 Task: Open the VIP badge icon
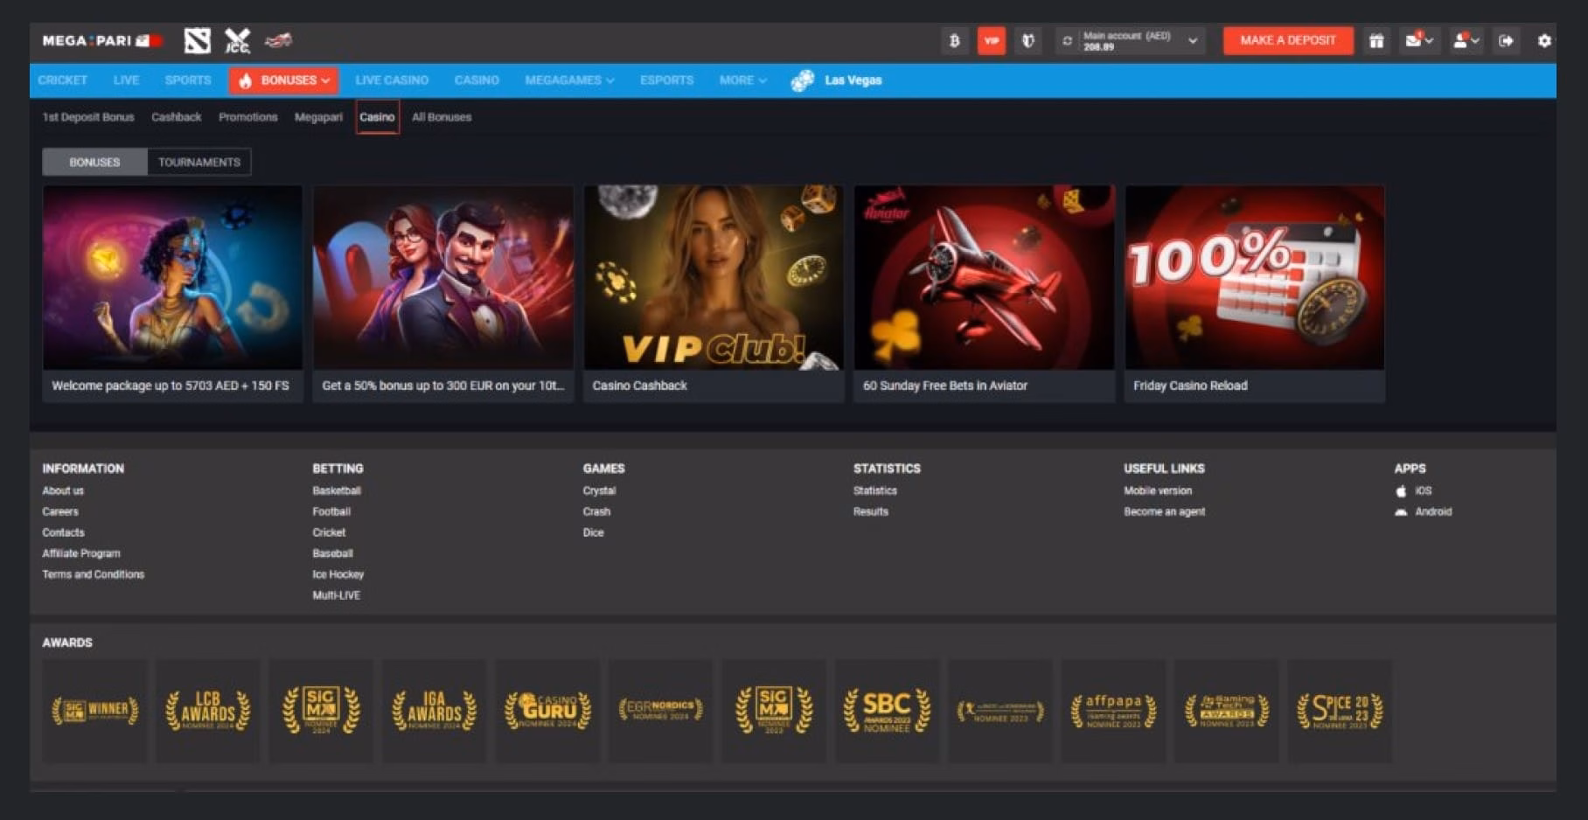tap(991, 40)
